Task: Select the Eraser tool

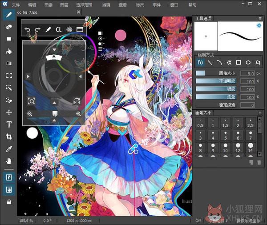Action: click(9, 27)
